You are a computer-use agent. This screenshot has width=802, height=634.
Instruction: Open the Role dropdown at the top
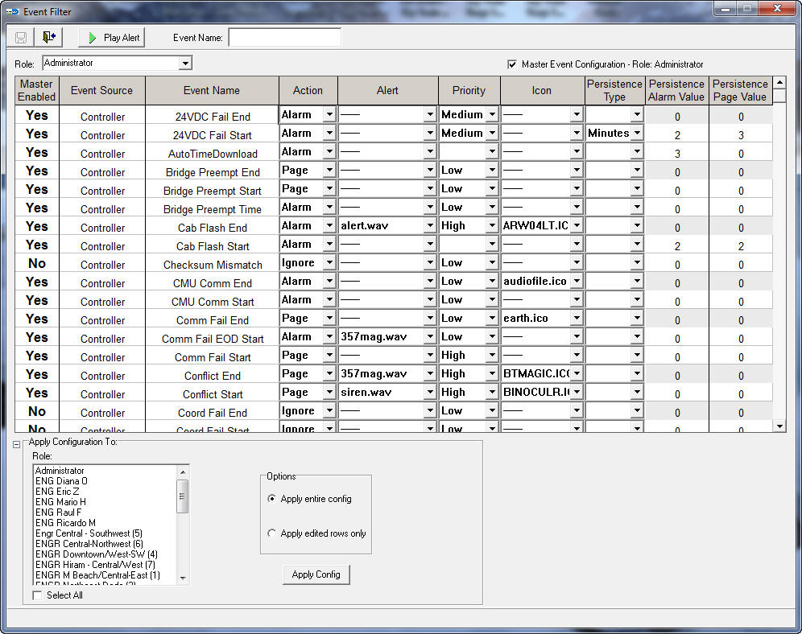point(185,63)
